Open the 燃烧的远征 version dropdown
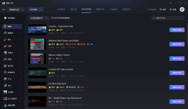The width and height of the screenshot is (188, 109). point(16,10)
